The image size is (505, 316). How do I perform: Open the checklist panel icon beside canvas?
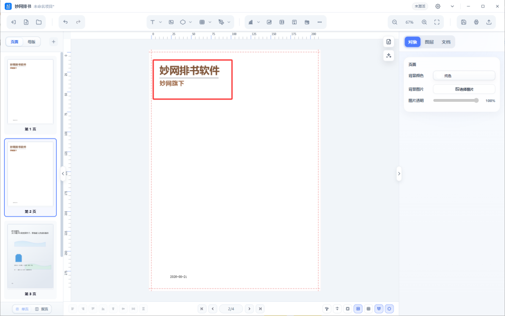389,42
